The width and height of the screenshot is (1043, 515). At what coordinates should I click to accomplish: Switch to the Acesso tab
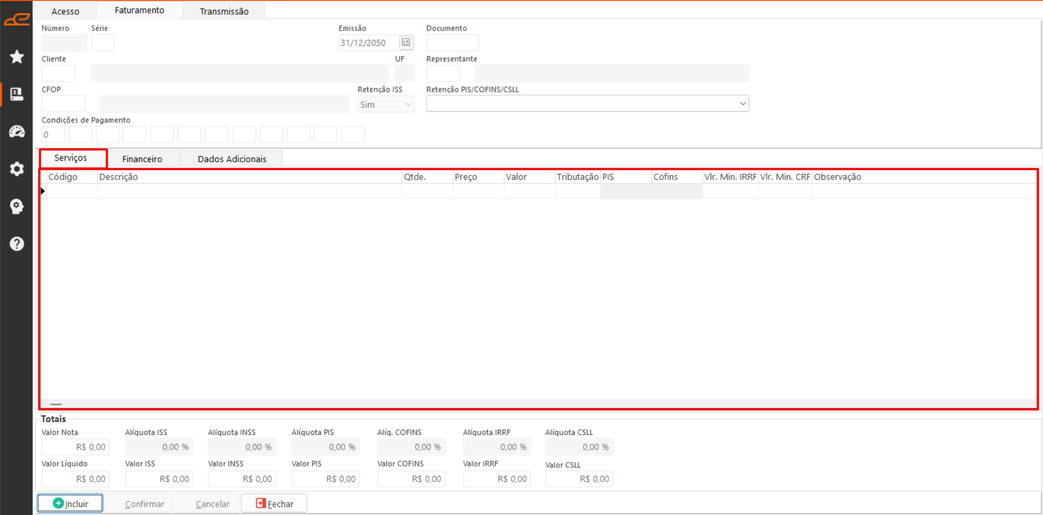click(65, 11)
